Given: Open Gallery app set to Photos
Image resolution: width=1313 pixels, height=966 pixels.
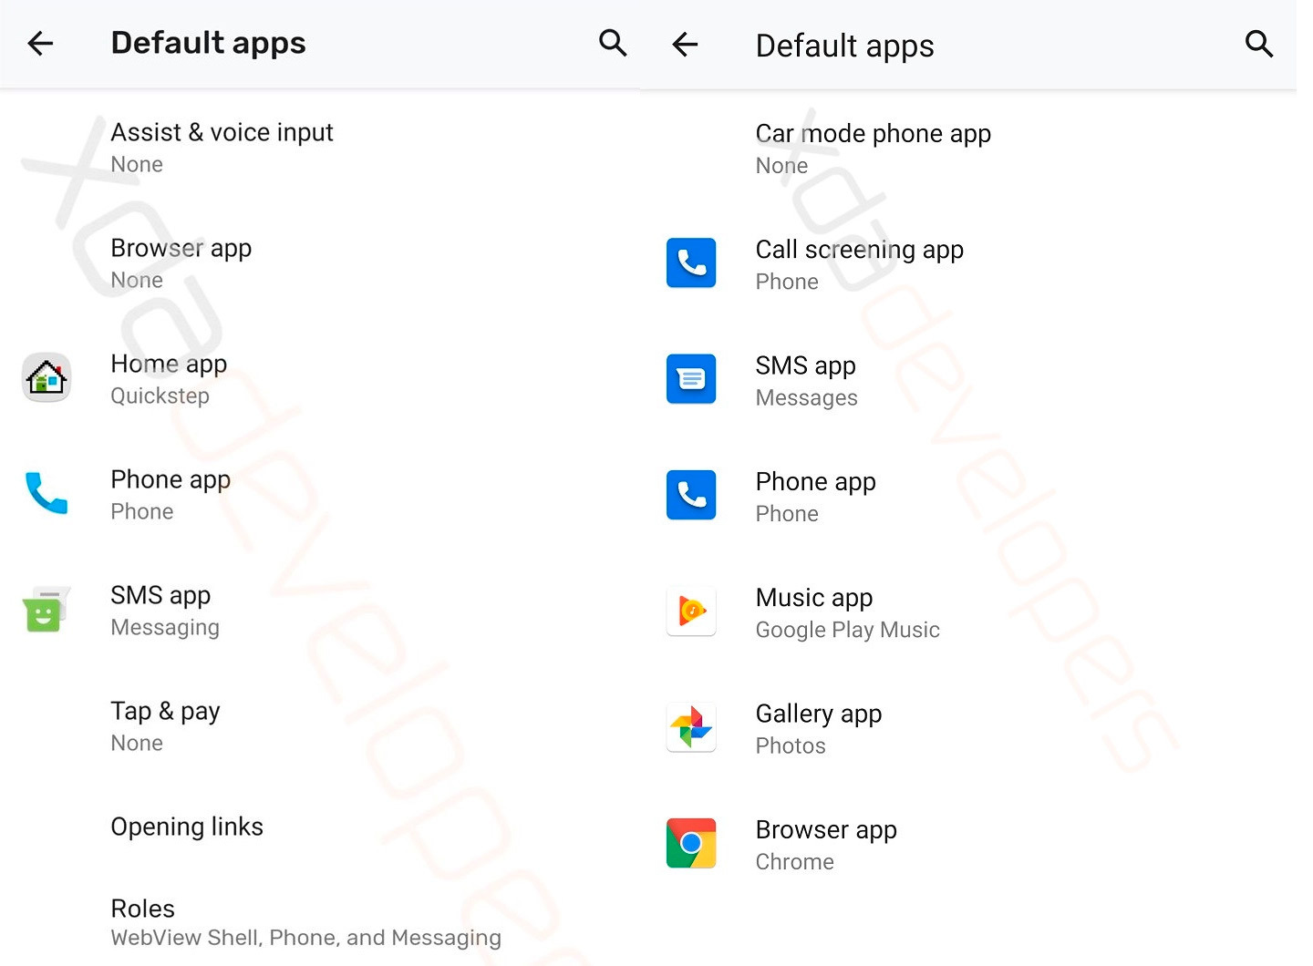Looking at the screenshot, I should pyautogui.click(x=968, y=728).
